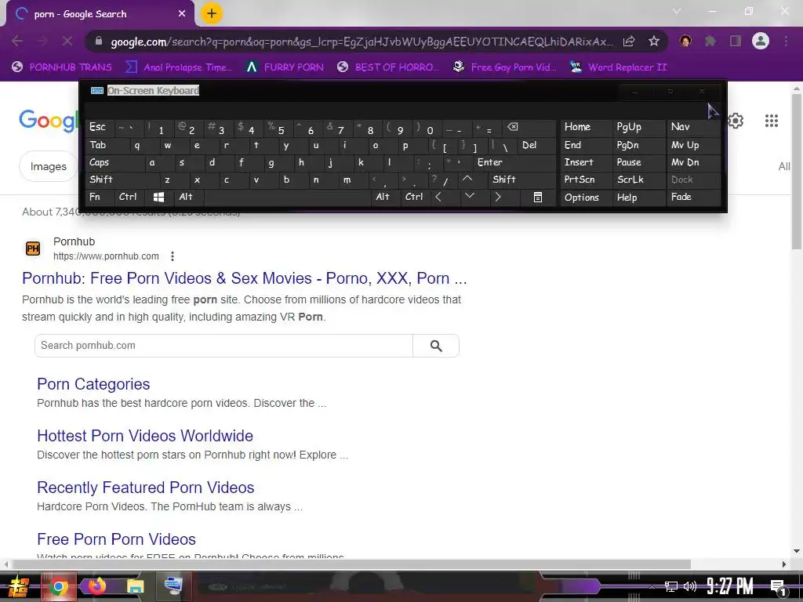Open the BEST OF HORRO... bookmark
The height and width of the screenshot is (602, 803).
coord(388,67)
